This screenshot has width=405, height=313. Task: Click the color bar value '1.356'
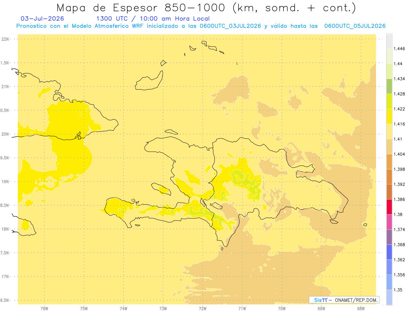pos(399,275)
